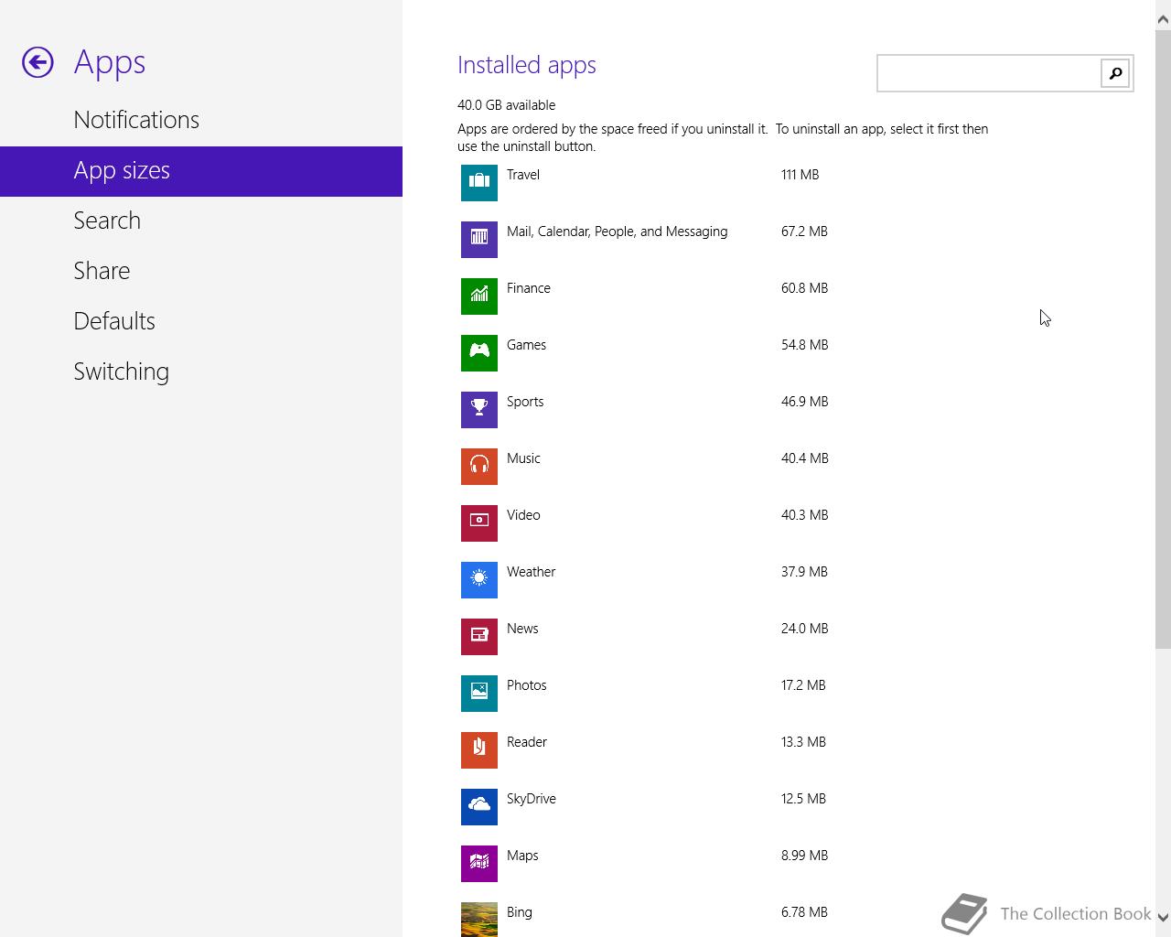Open the Switching settings section
1171x937 pixels.
[121, 372]
